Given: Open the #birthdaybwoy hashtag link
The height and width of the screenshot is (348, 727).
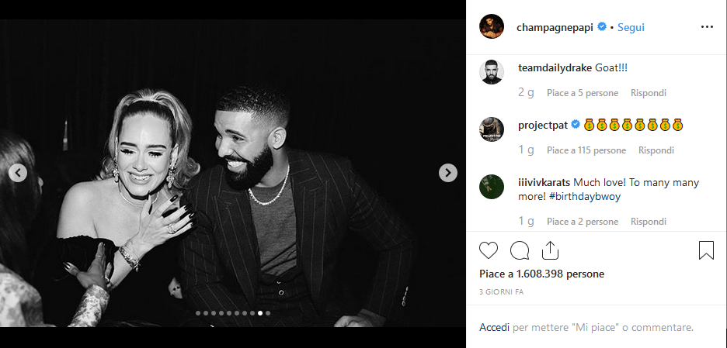Looking at the screenshot, I should coord(585,196).
